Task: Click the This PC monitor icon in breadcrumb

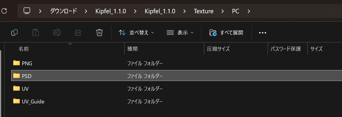Action: (27, 11)
